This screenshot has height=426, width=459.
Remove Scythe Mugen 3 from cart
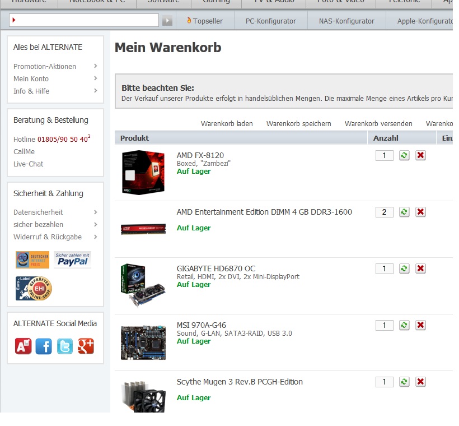coord(420,382)
